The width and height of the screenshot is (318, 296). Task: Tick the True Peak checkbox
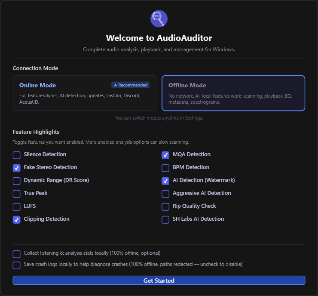coord(17,194)
